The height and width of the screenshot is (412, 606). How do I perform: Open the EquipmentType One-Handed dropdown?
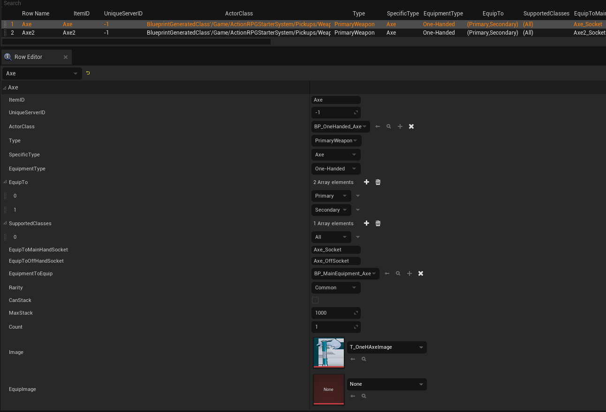pos(336,169)
